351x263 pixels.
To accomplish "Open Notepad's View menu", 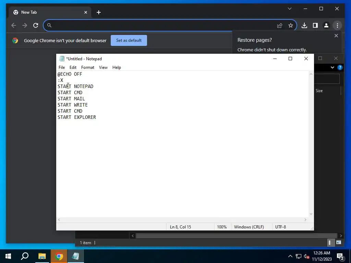I will (103, 67).
